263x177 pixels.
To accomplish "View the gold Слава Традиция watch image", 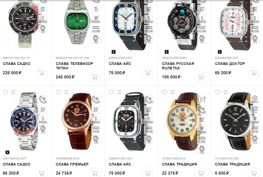I will tap(182, 121).
